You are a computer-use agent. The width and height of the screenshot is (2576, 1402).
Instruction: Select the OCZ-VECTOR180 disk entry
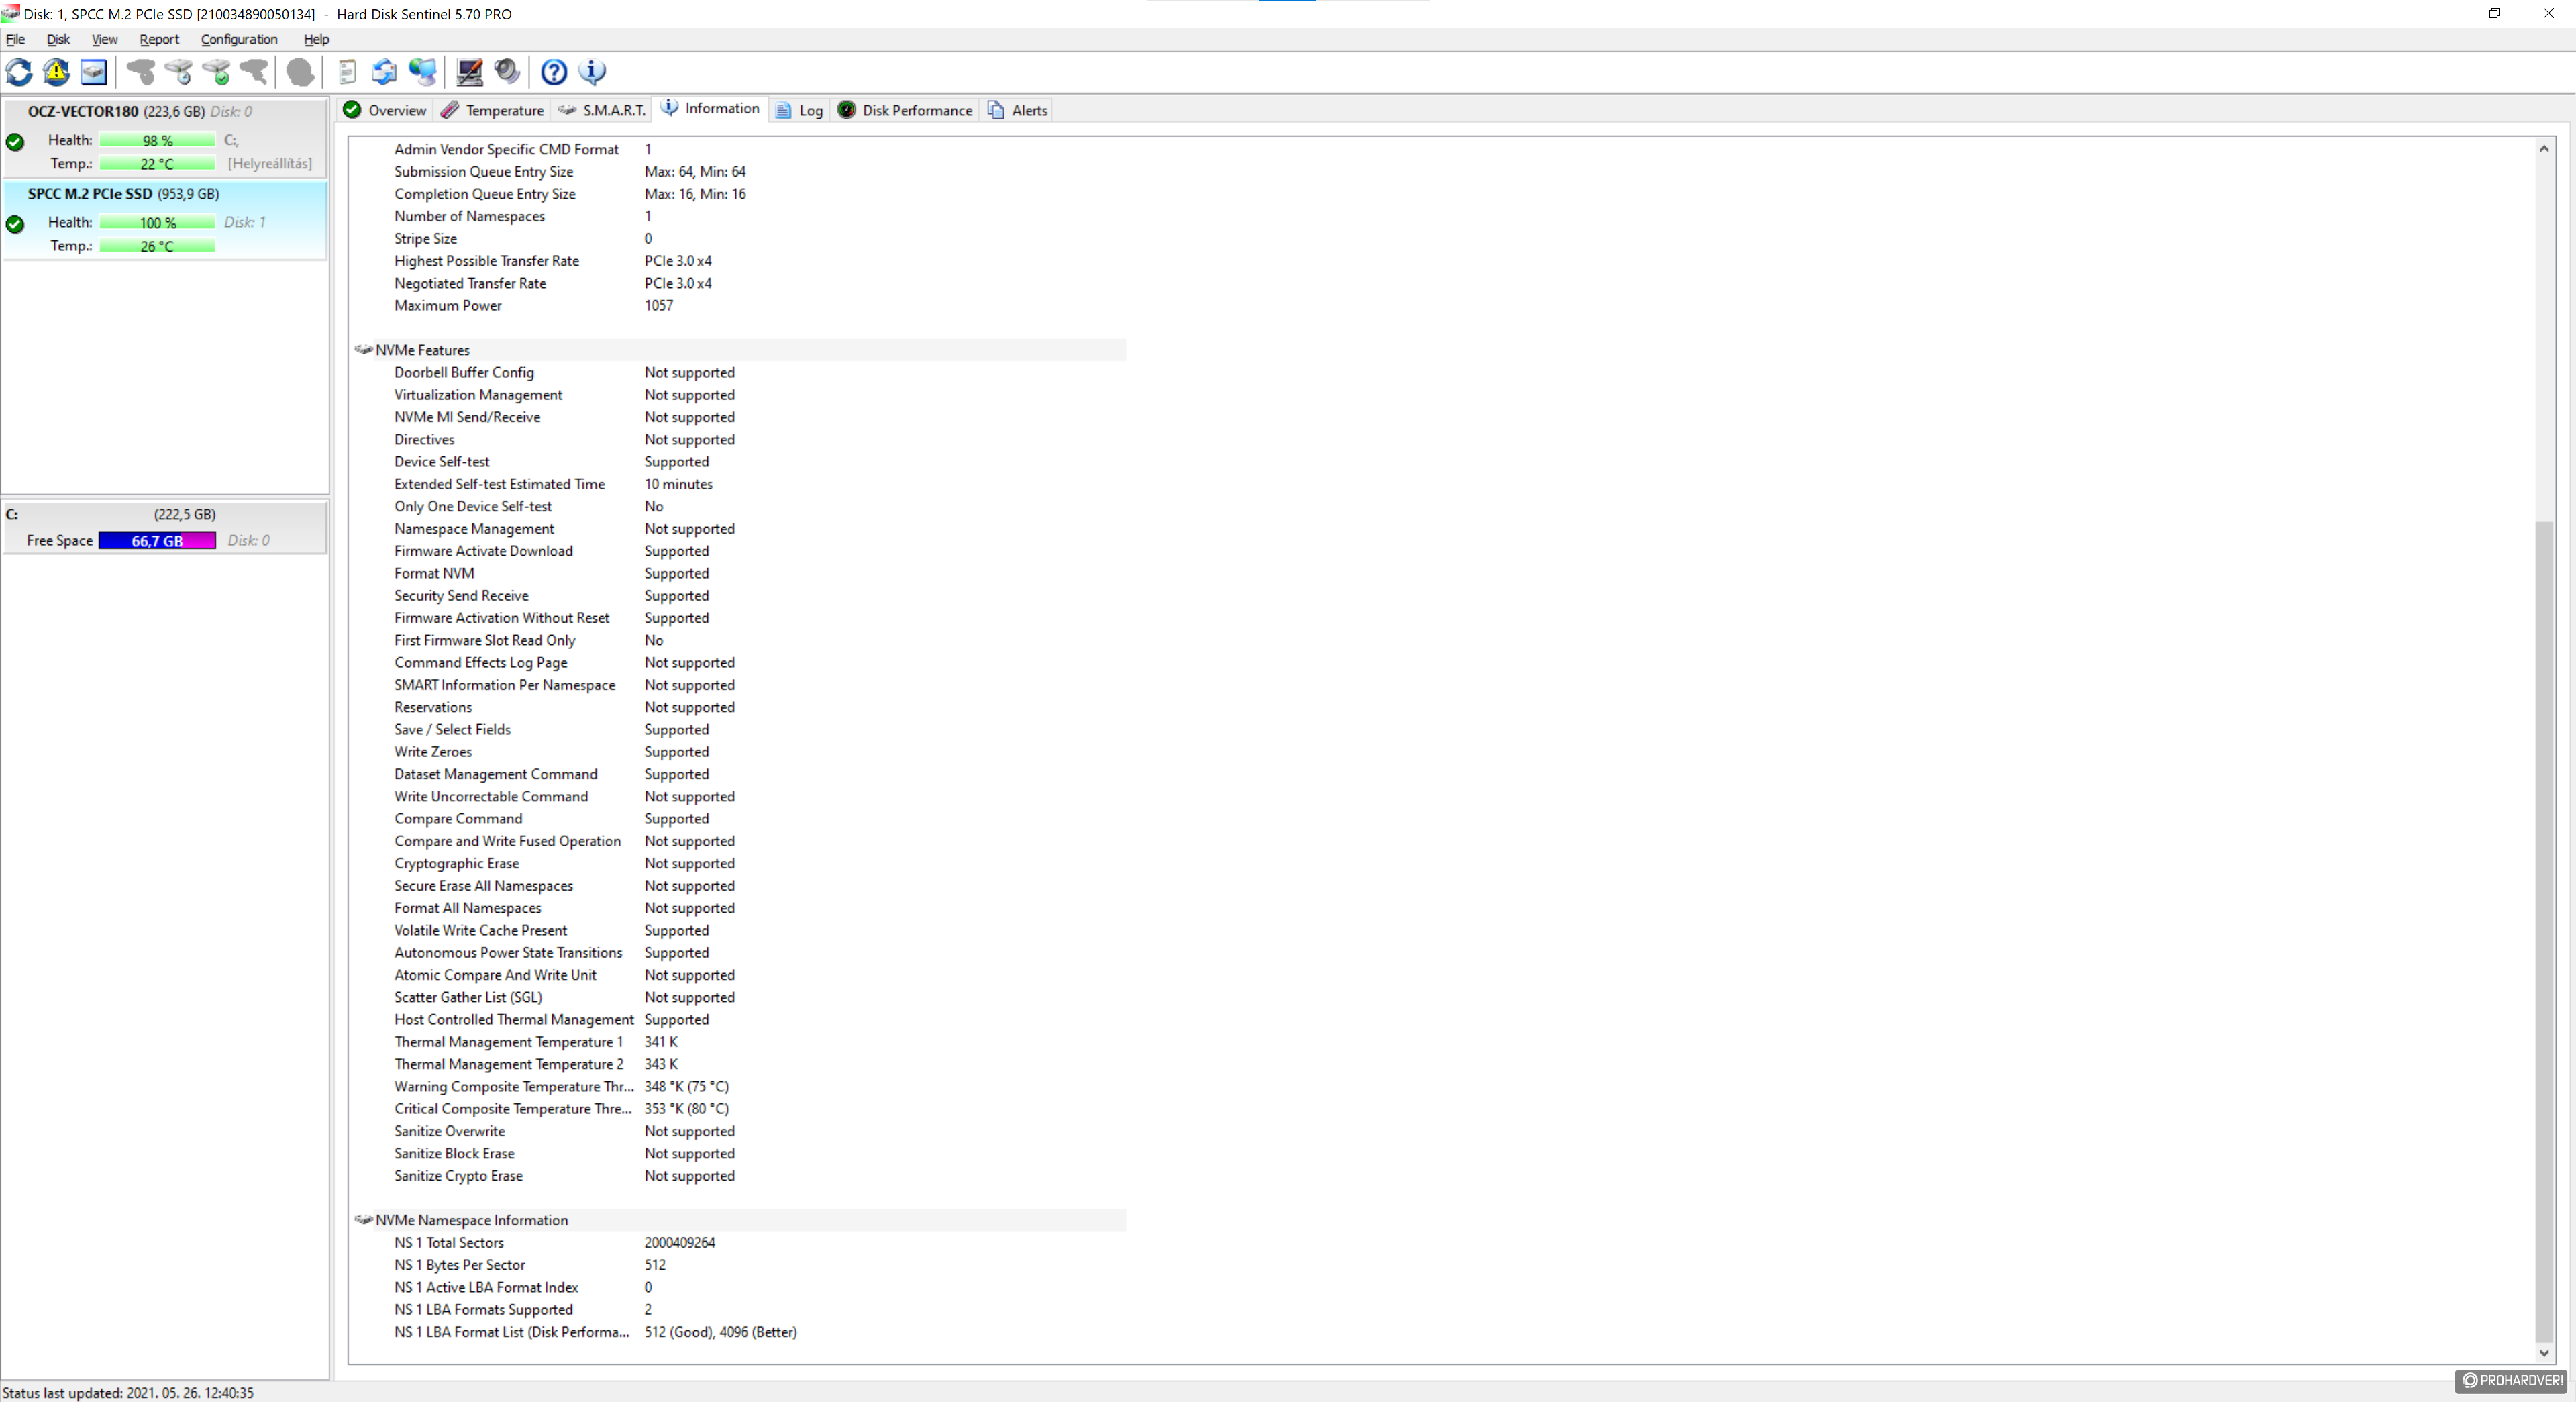point(164,137)
